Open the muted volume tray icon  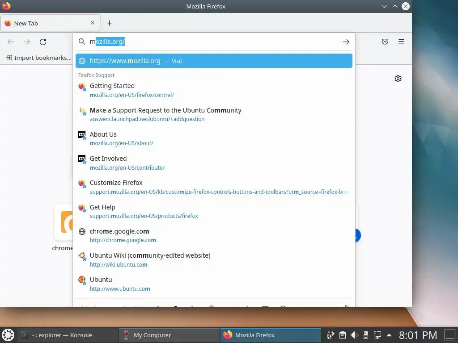tap(354, 335)
